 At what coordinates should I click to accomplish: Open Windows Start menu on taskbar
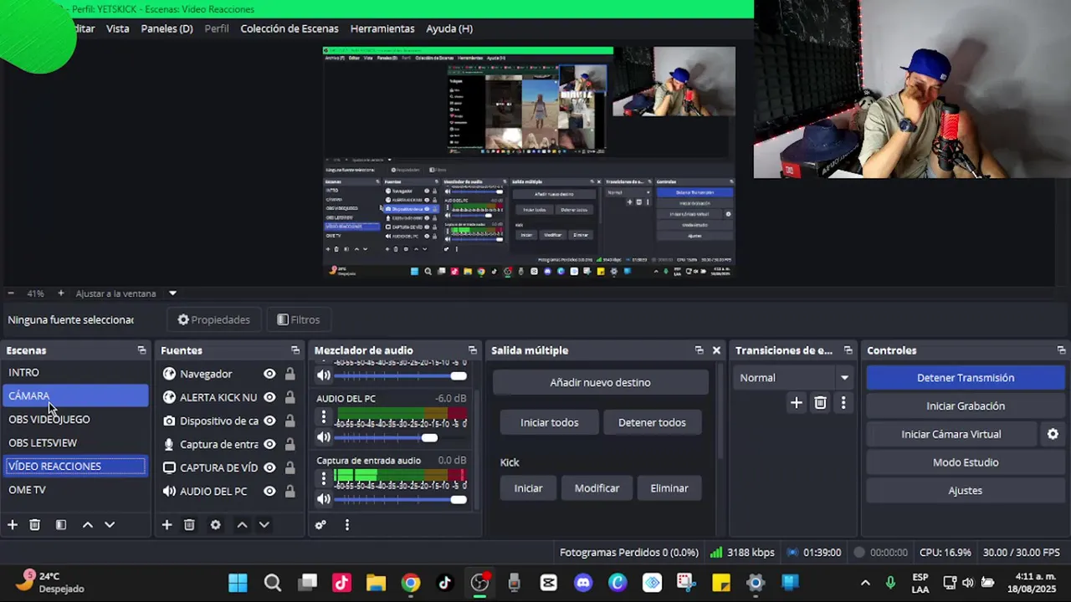point(238,583)
